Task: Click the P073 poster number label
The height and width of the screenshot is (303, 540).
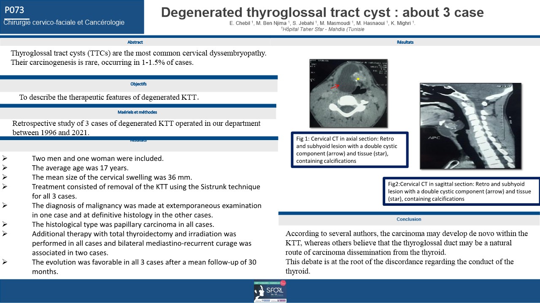Action: 15,9
